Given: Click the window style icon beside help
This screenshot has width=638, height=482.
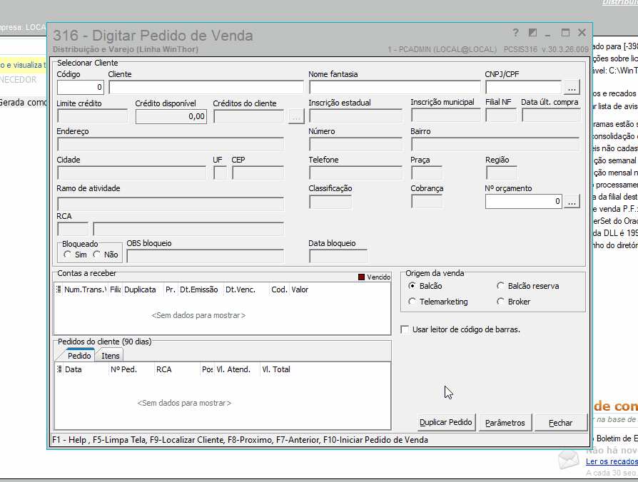Looking at the screenshot, I should (x=532, y=33).
